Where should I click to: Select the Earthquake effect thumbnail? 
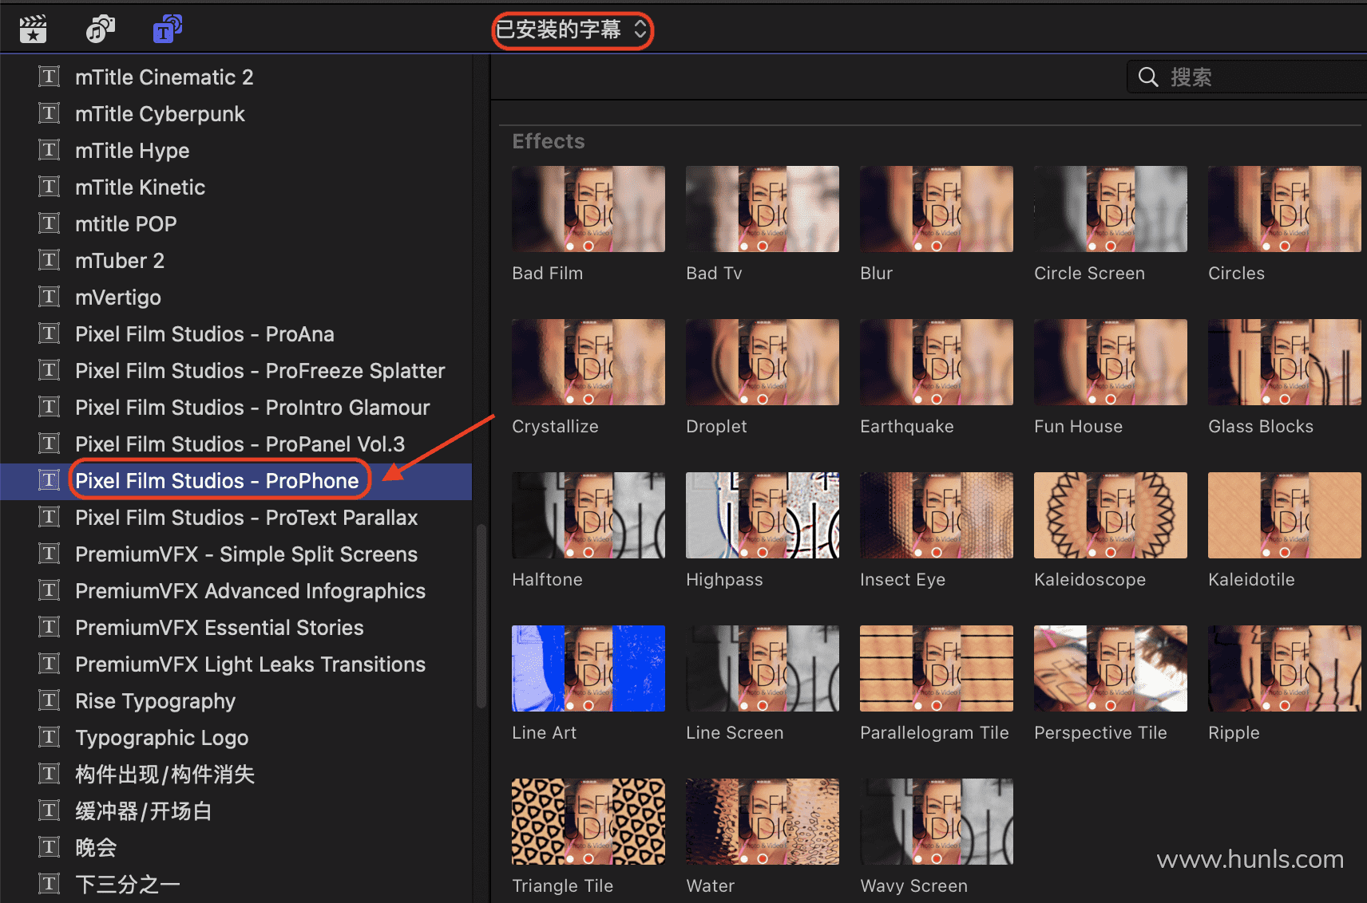(937, 362)
